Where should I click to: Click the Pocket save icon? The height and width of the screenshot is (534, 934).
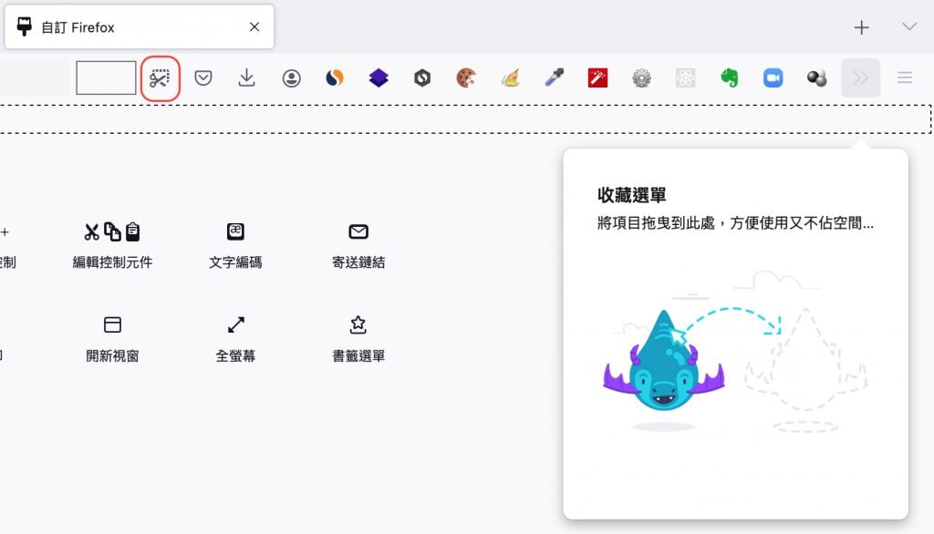(203, 78)
